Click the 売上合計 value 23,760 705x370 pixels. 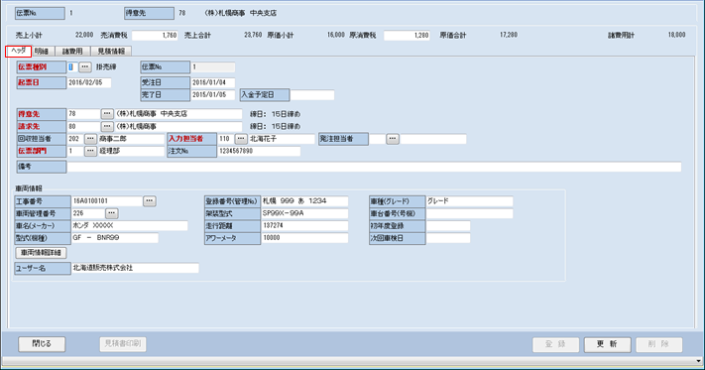253,35
